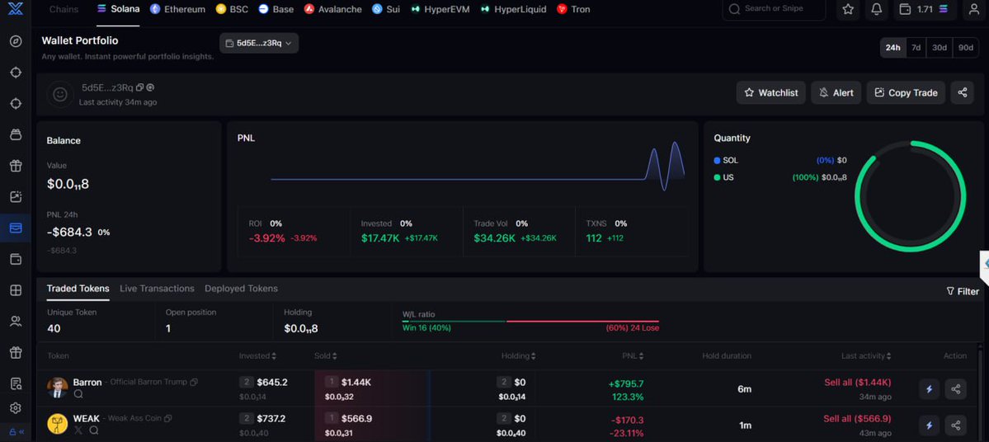Select the HyperEVM chain tab
989x442 pixels.
(x=440, y=9)
